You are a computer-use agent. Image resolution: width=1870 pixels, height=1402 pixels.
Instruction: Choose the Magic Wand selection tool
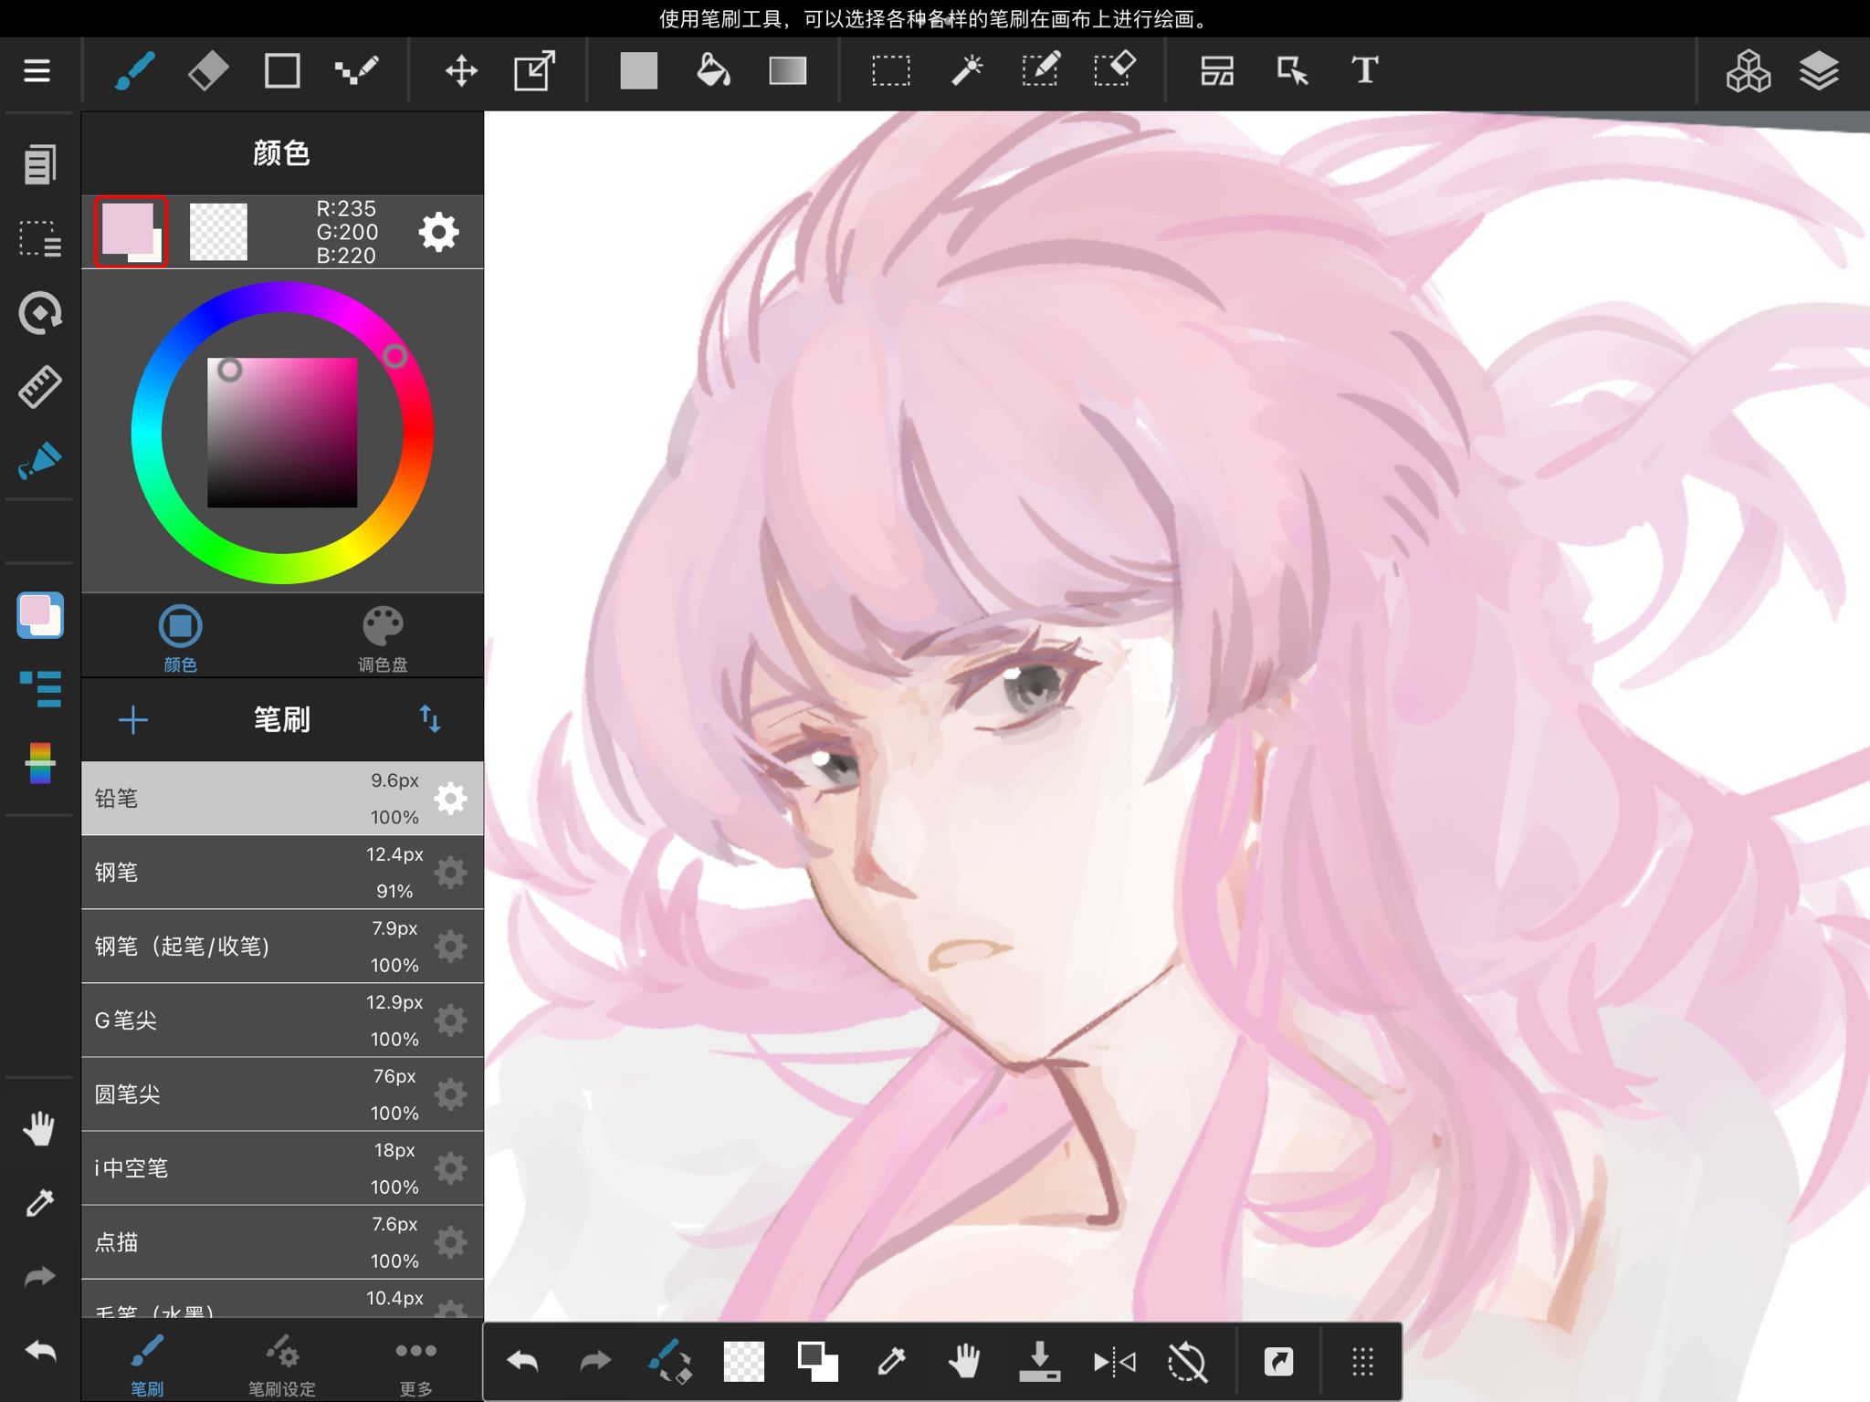point(967,70)
